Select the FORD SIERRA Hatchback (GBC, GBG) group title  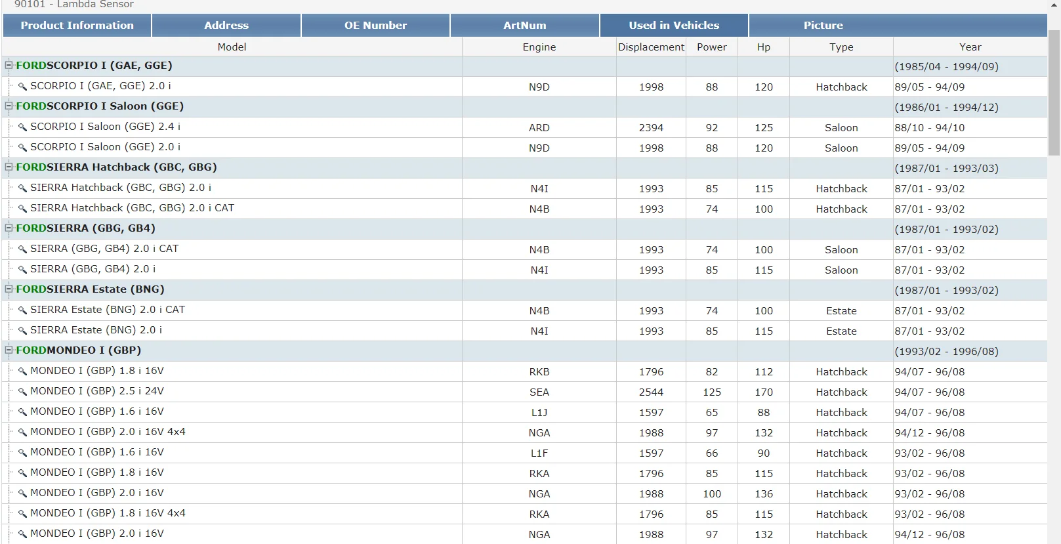[116, 167]
